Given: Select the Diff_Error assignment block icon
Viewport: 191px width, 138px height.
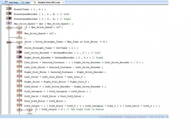Looking at the screenshot, I should (19, 86).
